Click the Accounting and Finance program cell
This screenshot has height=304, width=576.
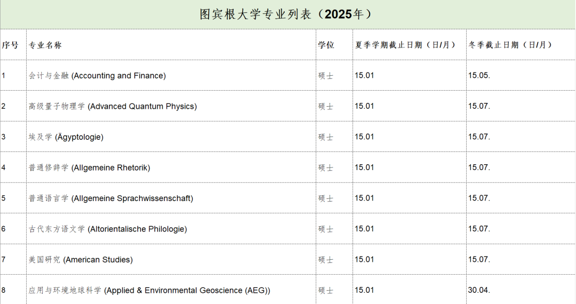[98, 76]
